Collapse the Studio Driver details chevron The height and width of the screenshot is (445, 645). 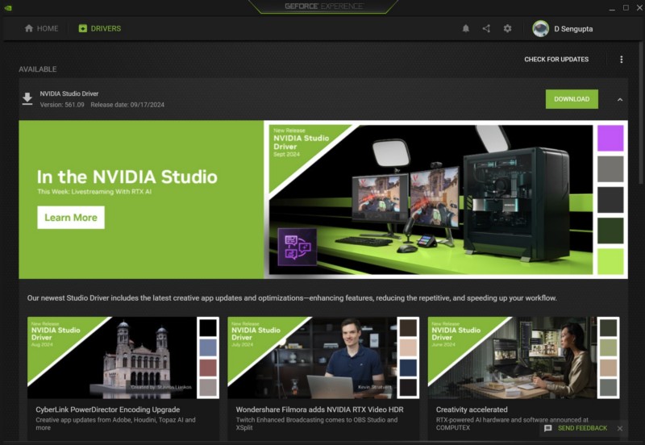[620, 99]
